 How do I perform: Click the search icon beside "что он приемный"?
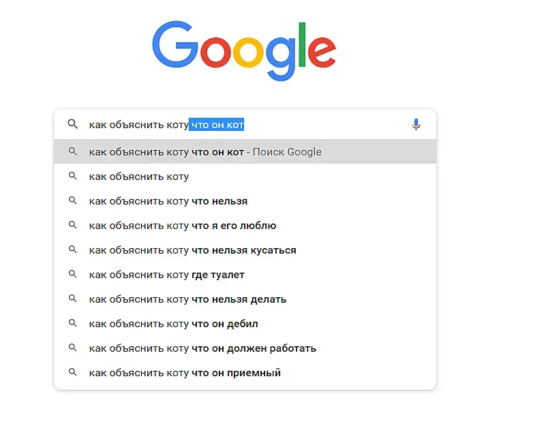(x=72, y=373)
